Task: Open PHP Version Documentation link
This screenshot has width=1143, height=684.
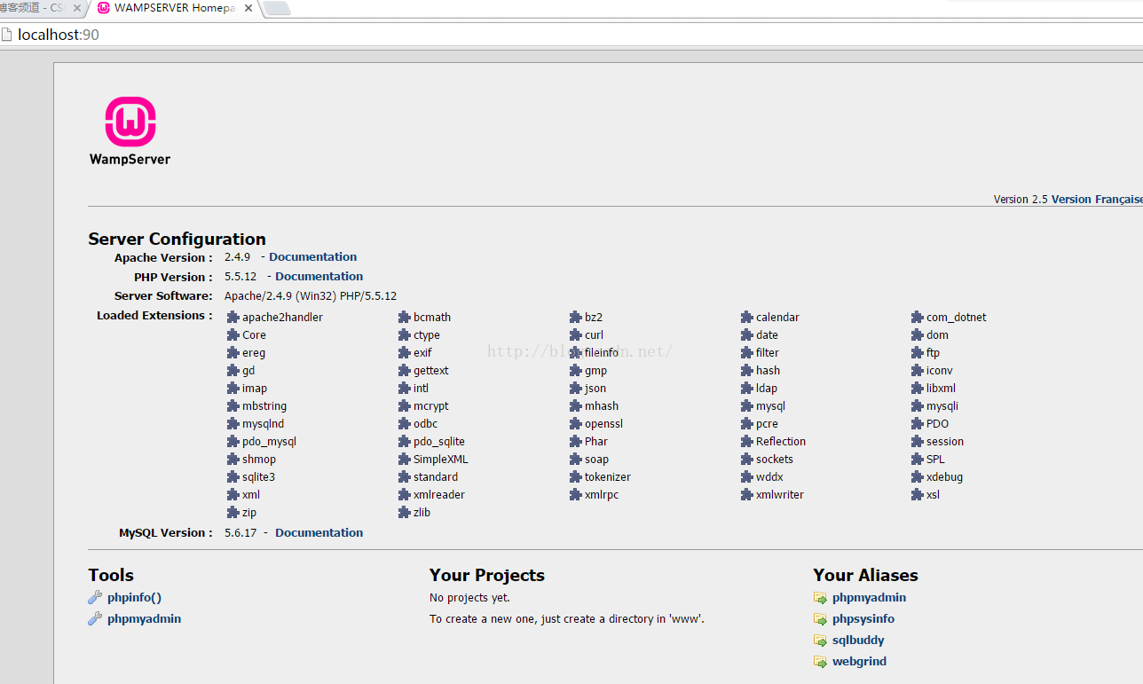Action: coord(319,276)
